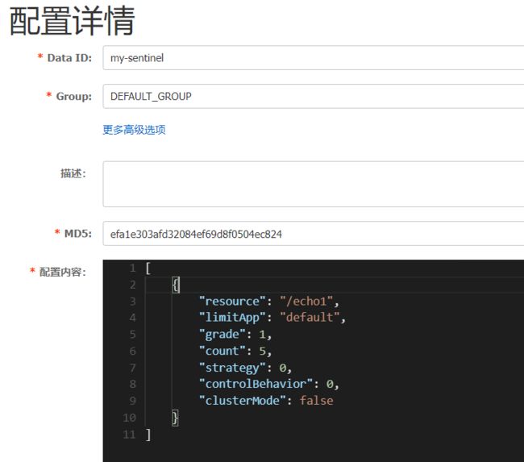
Task: Click the 配置内容 label
Action: point(63,272)
